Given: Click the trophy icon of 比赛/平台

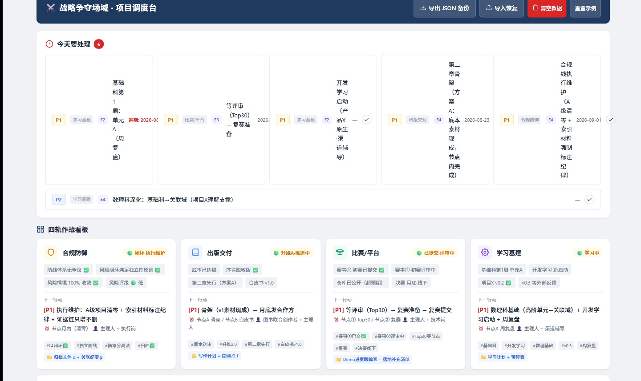Looking at the screenshot, I should (340, 253).
